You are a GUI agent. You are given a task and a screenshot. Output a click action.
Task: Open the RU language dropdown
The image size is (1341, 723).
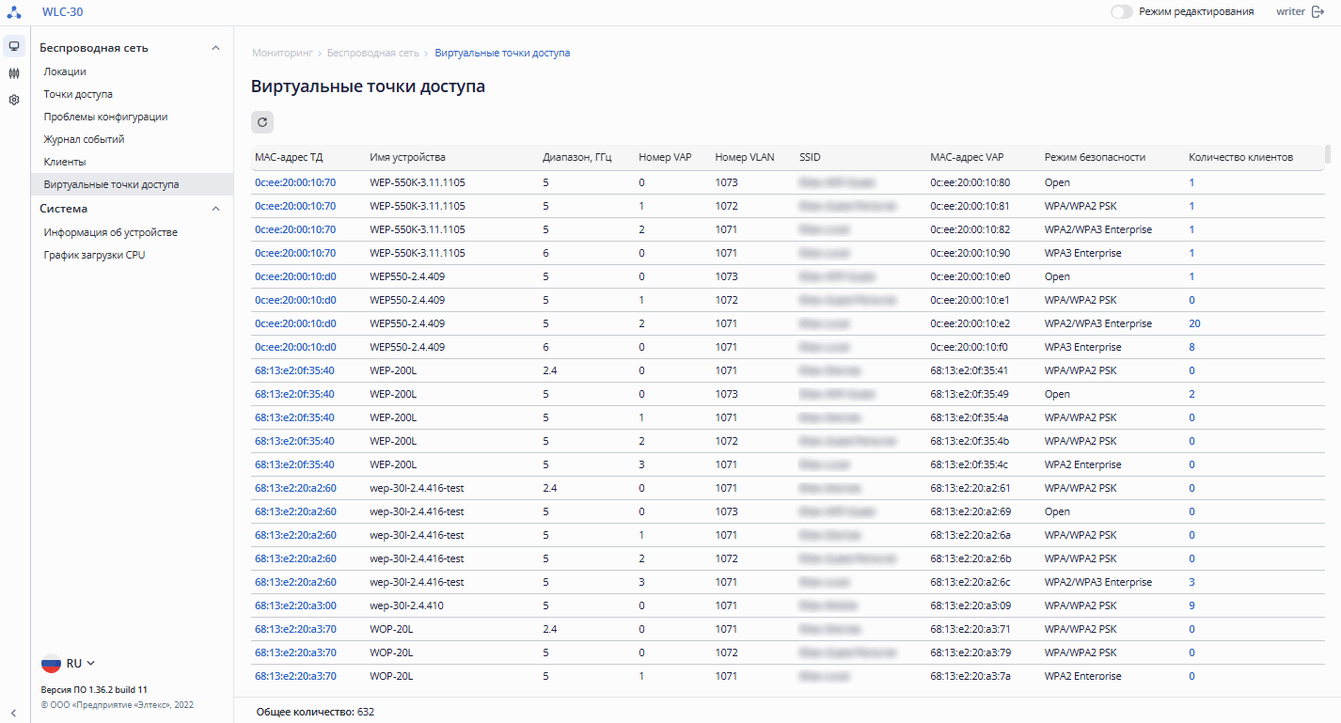tap(81, 663)
